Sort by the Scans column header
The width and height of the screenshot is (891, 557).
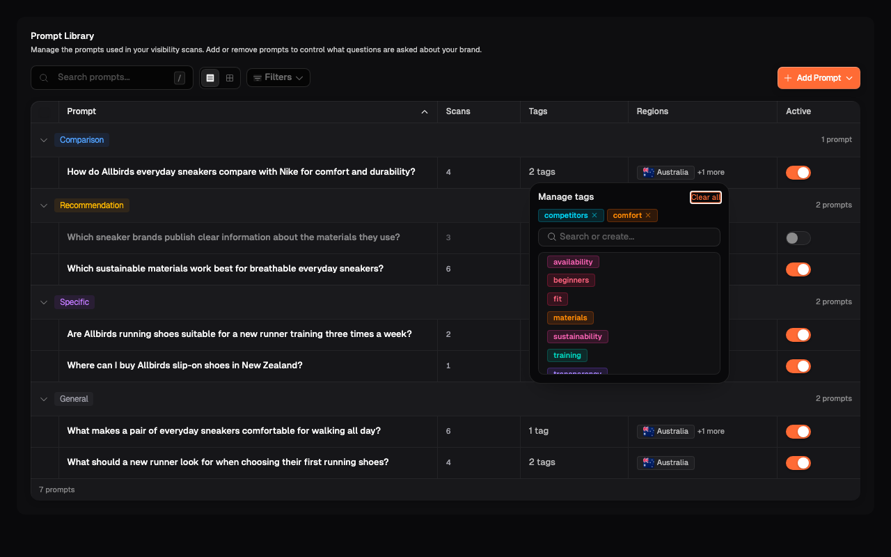pyautogui.click(x=458, y=111)
